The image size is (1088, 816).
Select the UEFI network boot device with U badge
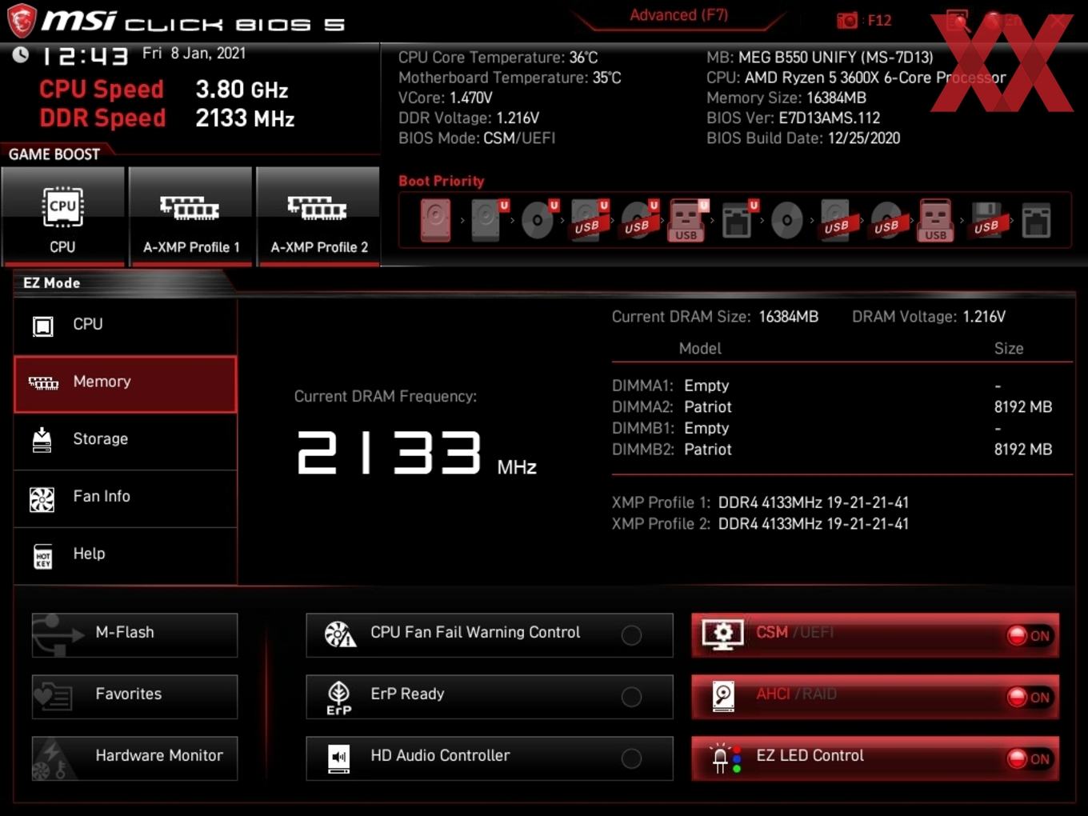[x=738, y=220]
